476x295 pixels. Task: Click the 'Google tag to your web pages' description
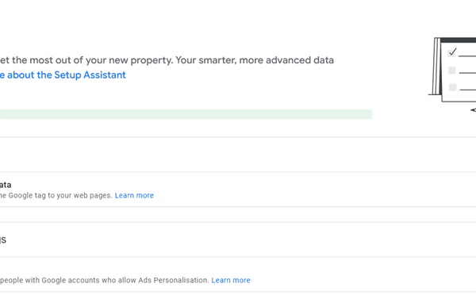(56, 195)
